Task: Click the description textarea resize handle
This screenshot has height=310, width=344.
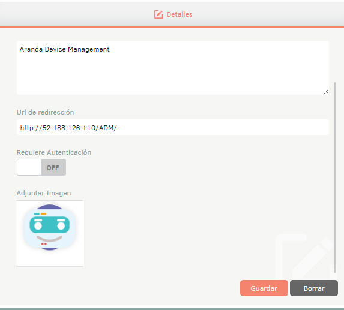Action: tap(326, 92)
